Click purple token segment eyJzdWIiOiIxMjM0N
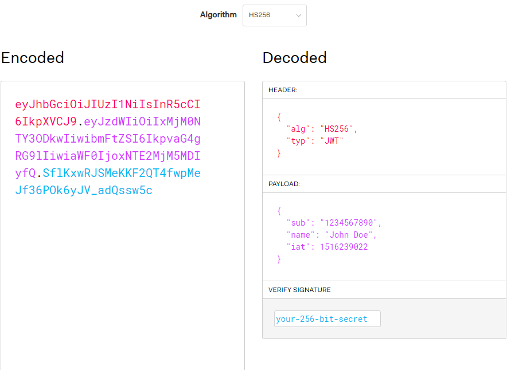The width and height of the screenshot is (507, 370). click(x=142, y=122)
